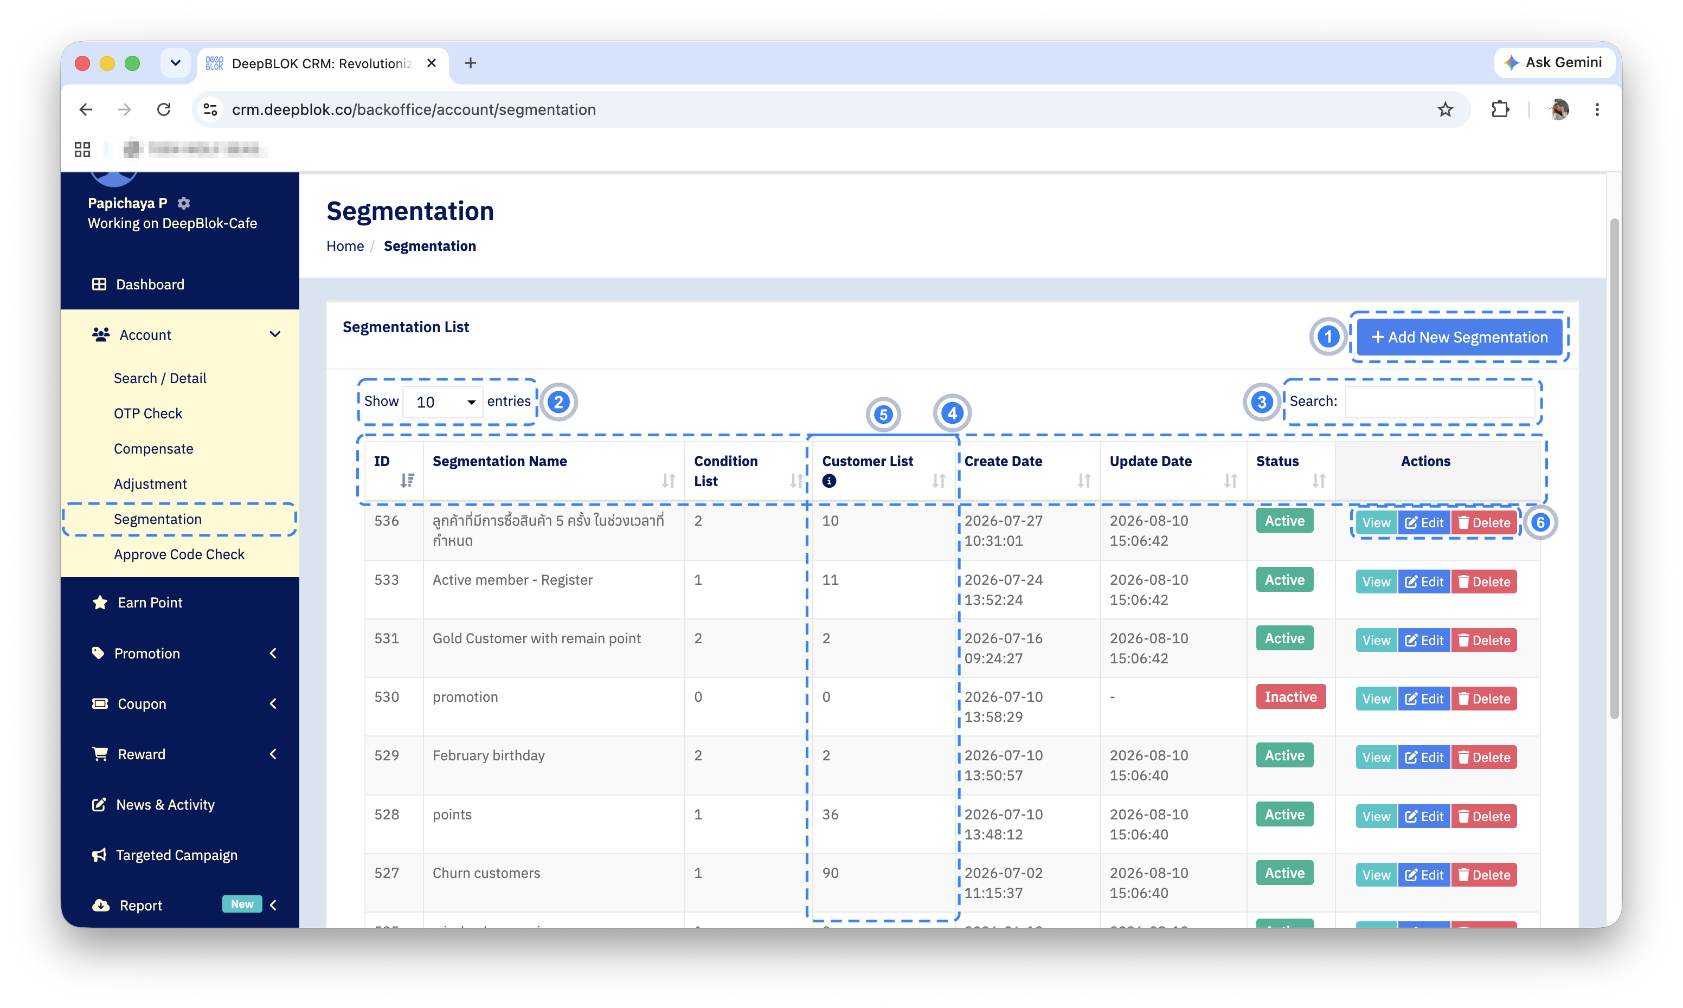1683x1008 pixels.
Task: Delete Gold Customer with remain point row
Action: click(x=1483, y=641)
